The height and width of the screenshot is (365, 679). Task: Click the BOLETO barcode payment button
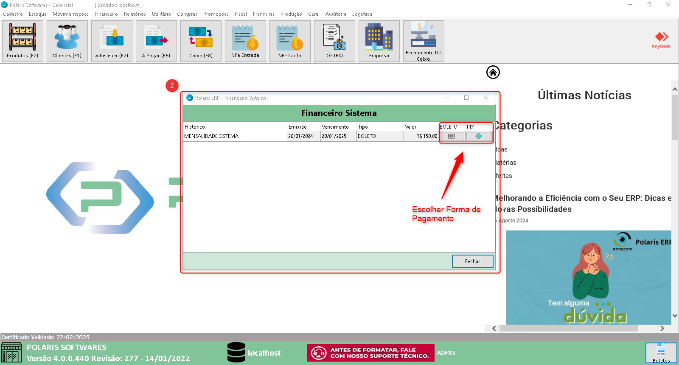click(452, 136)
